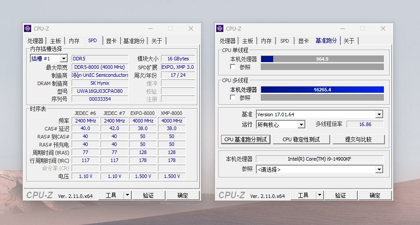The image size is (420, 225).
Task: Select 基准跑分 tab in right window
Action: coord(326,40)
